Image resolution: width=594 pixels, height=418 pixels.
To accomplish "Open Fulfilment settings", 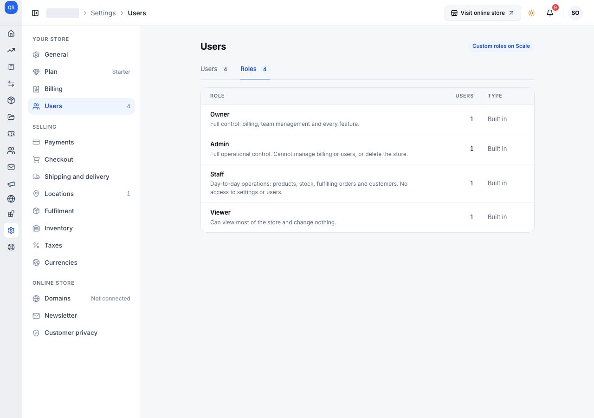I will (82, 211).
